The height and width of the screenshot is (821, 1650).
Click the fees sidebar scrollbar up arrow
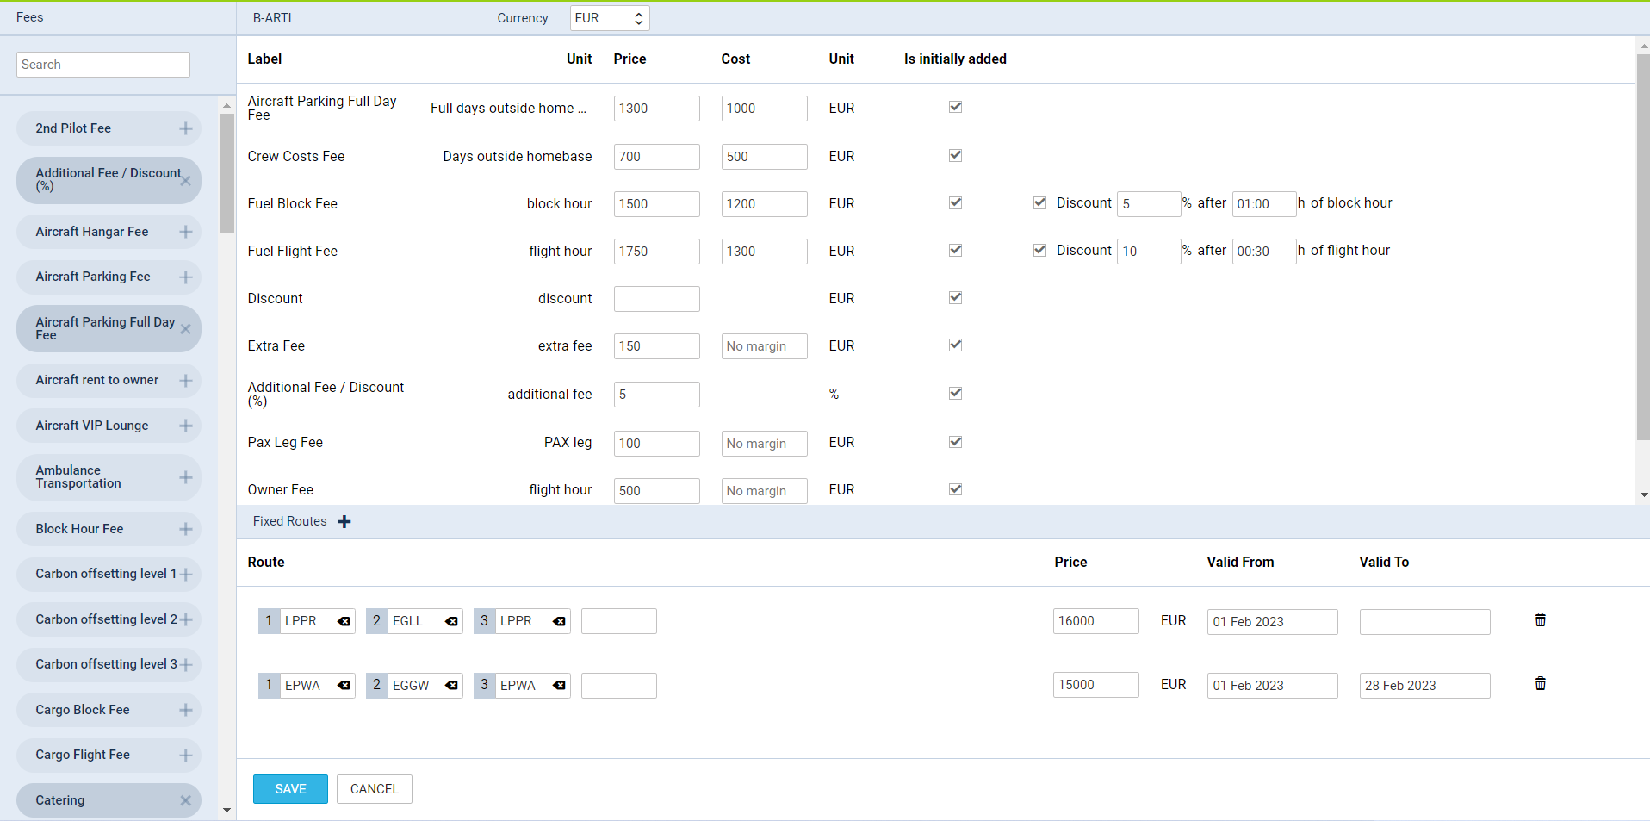point(226,105)
